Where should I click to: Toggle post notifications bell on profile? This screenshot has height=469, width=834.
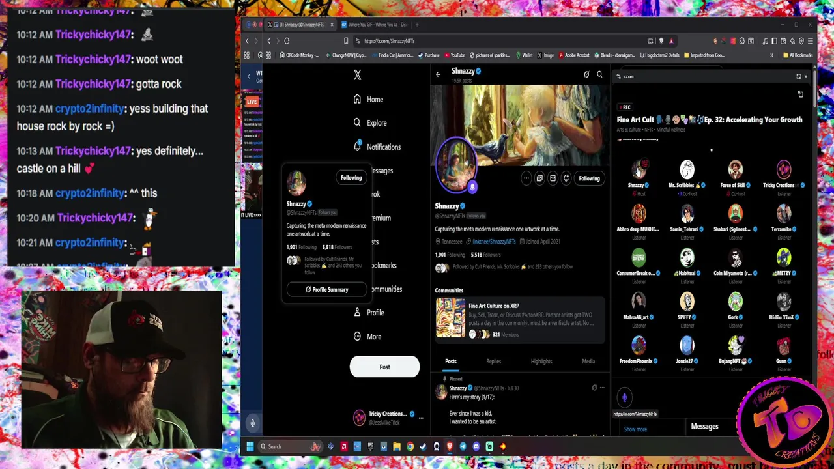[x=566, y=178]
